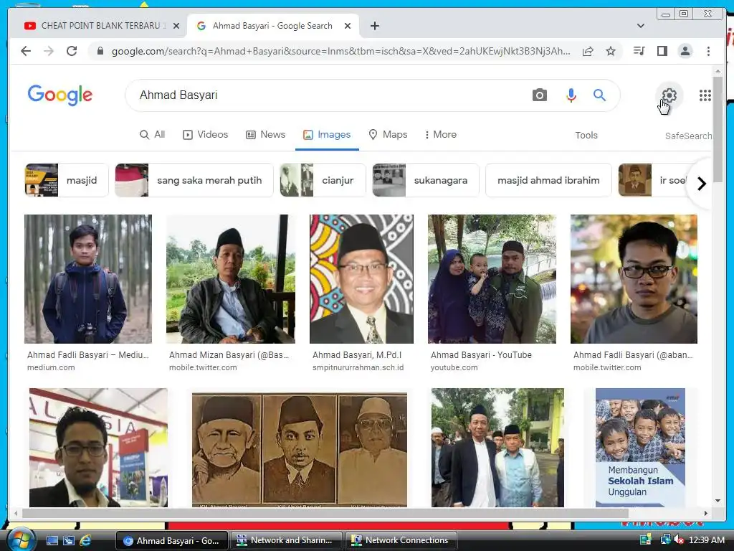Open Ahmad Fadli Basyari Medium image
The width and height of the screenshot is (734, 551).
(x=88, y=279)
